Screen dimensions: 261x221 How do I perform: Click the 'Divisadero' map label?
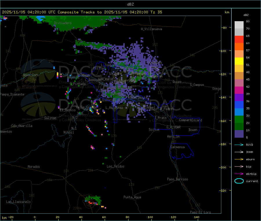[63, 23]
